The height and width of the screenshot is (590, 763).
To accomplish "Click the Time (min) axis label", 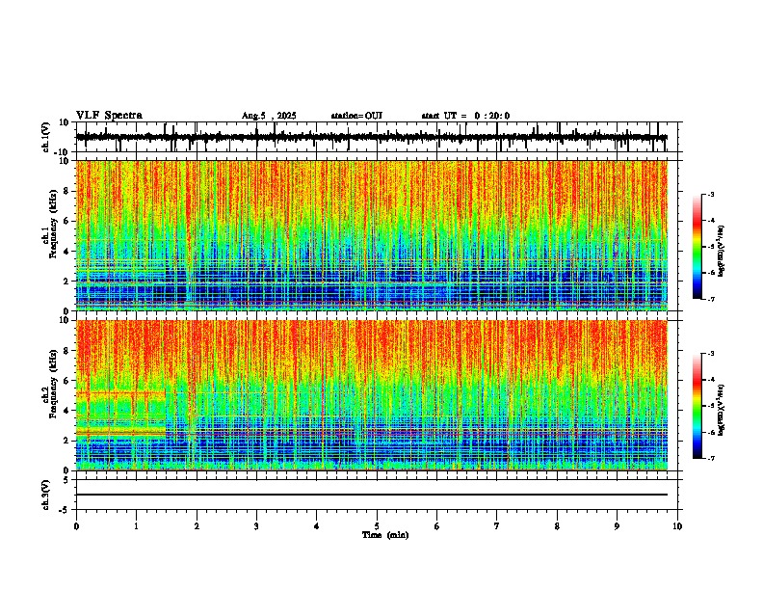I will coord(385,535).
